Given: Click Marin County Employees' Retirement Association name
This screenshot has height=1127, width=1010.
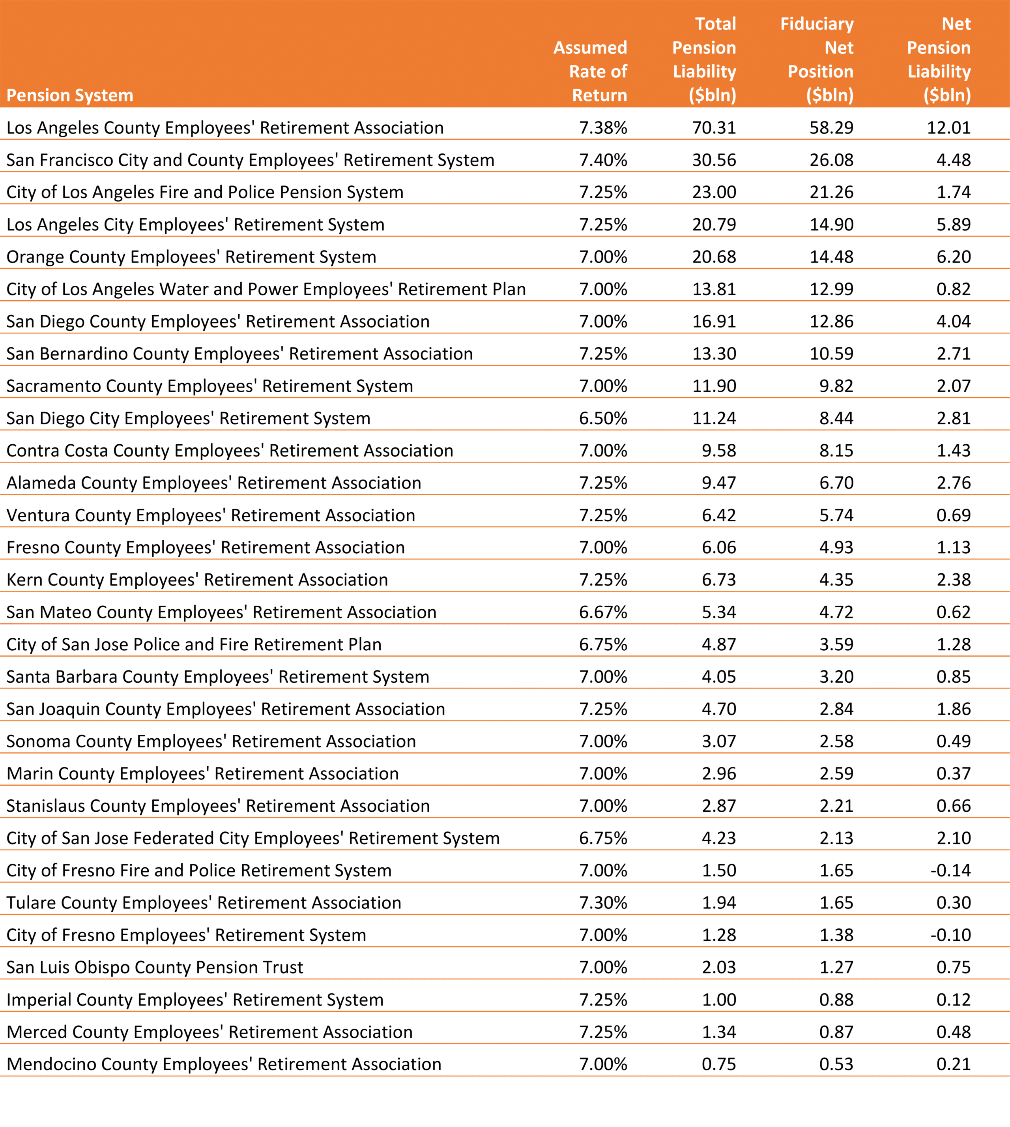Looking at the screenshot, I should pos(202,774).
